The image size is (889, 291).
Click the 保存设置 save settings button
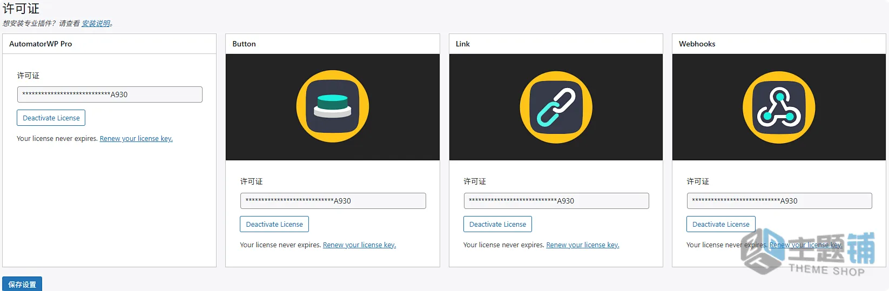[x=22, y=284]
